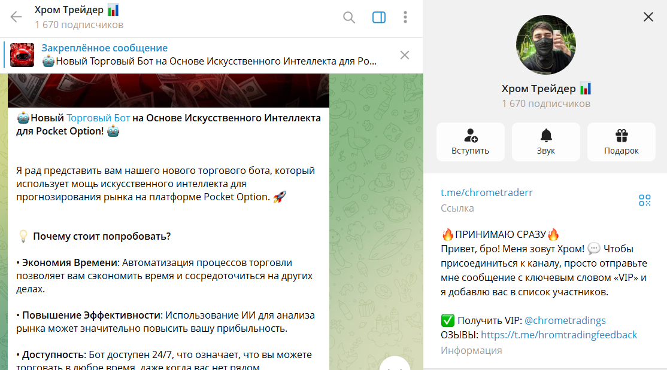The image size is (667, 370).
Task: Open the hromtradingfeedback reviews link
Action: pos(559,335)
